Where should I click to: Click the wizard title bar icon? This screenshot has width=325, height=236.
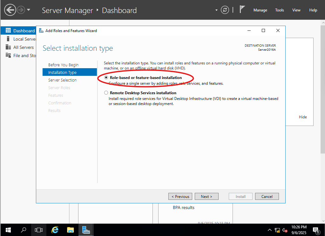coord(41,31)
